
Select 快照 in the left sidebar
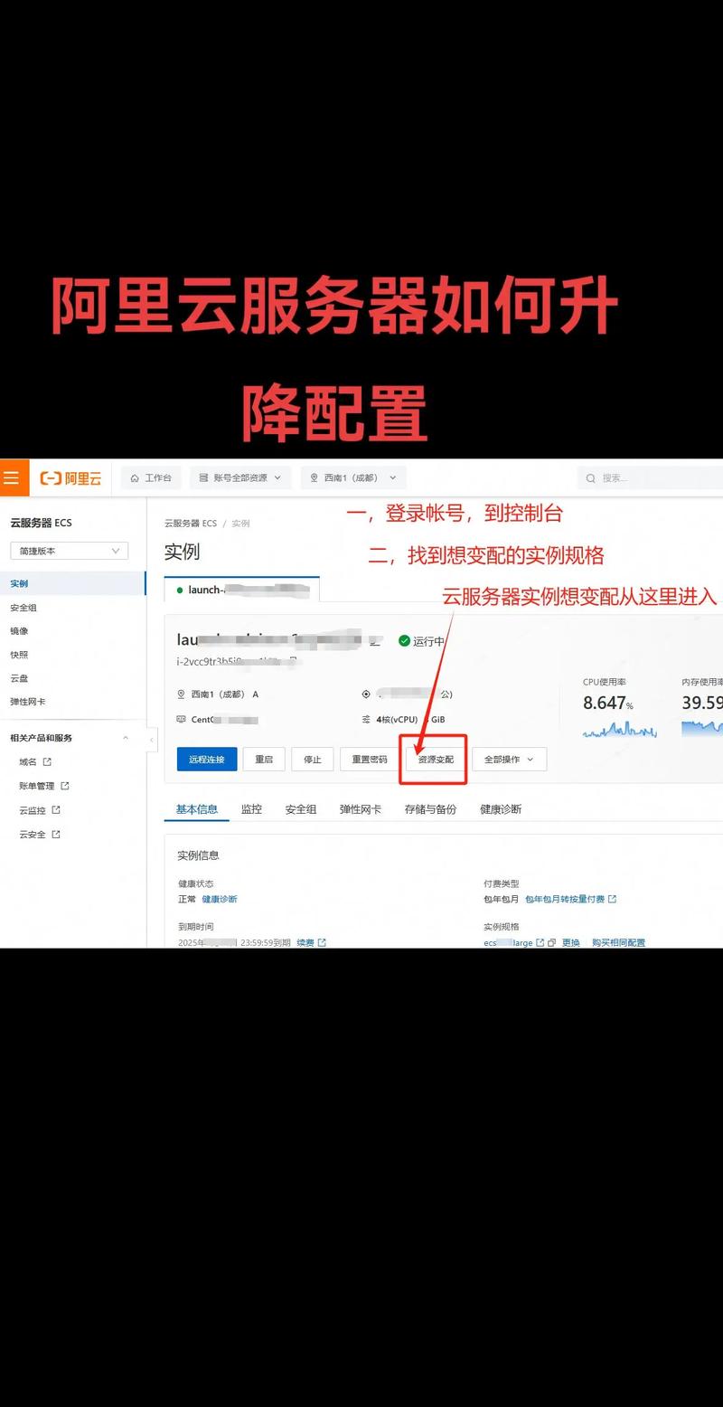[x=17, y=655]
